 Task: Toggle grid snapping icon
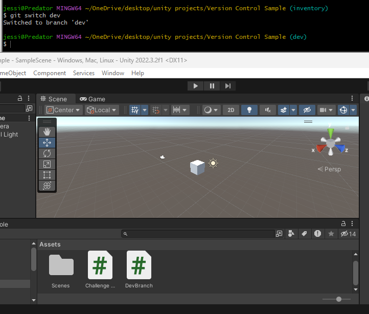156,110
